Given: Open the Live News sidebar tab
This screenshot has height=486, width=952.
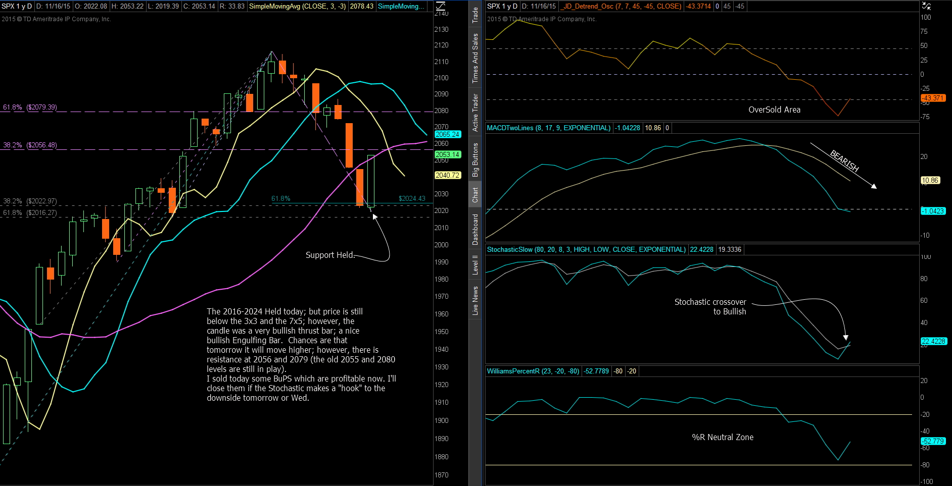Looking at the screenshot, I should coord(475,301).
